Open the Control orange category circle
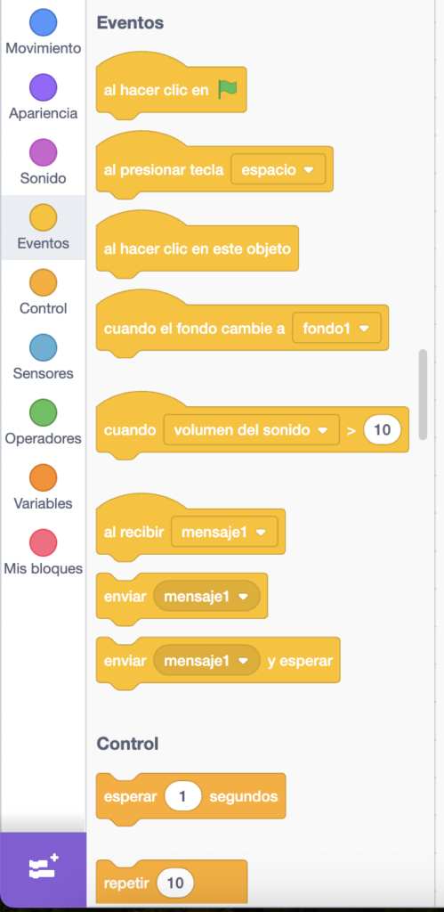The width and height of the screenshot is (444, 912). pos(43,283)
